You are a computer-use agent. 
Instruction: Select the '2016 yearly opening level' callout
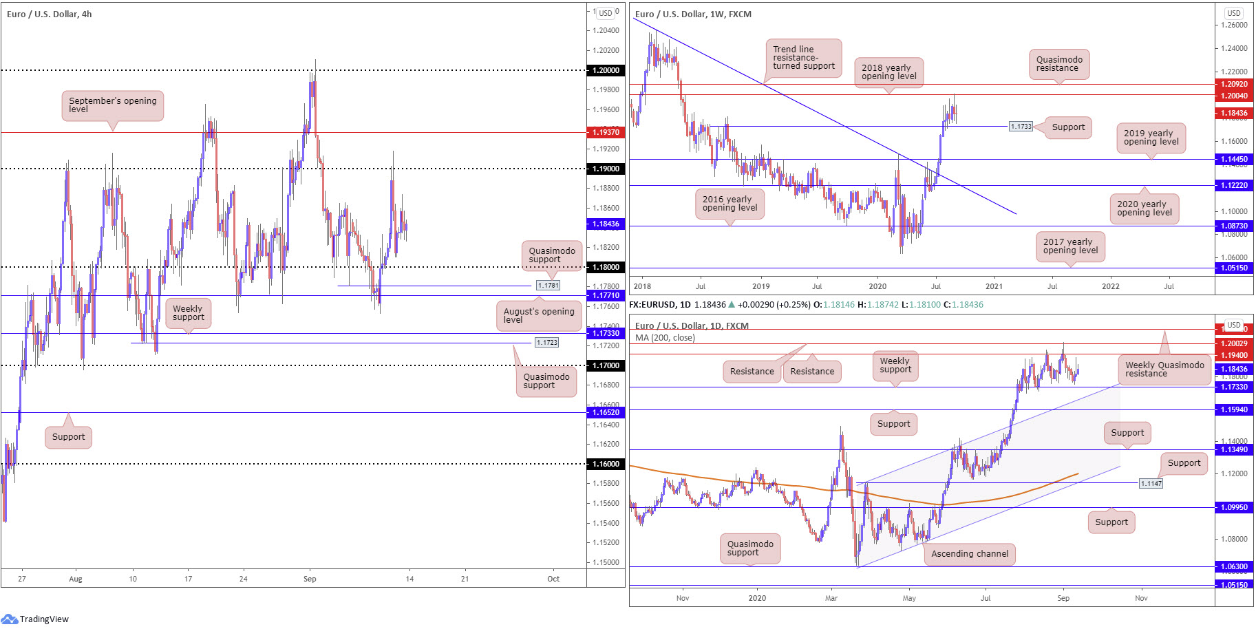pyautogui.click(x=730, y=204)
